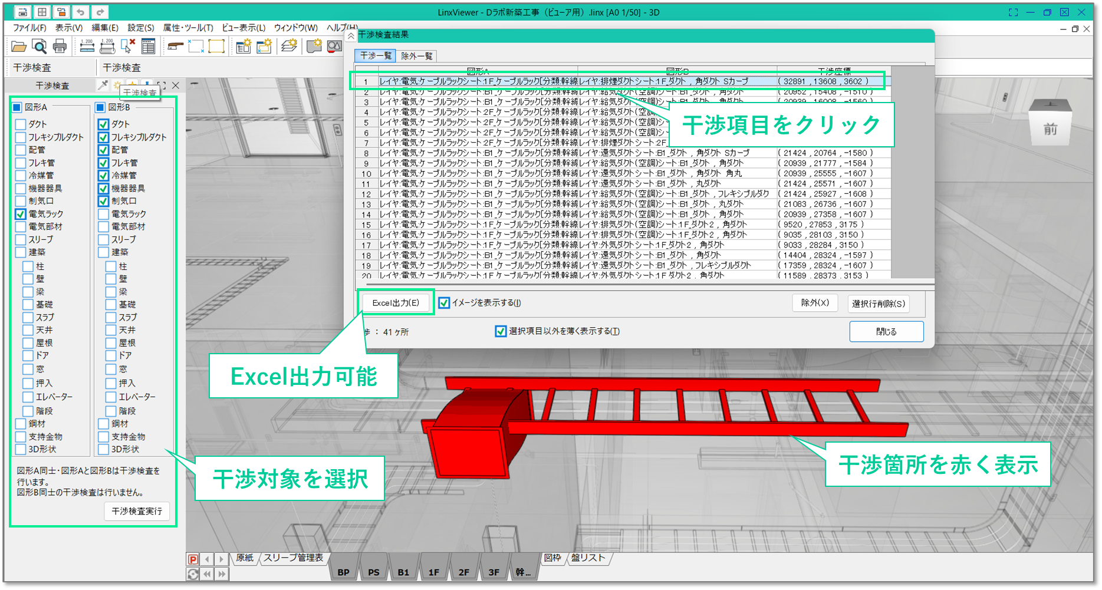Click the red P sheet icon
This screenshot has width=1102, height=590.
(193, 559)
